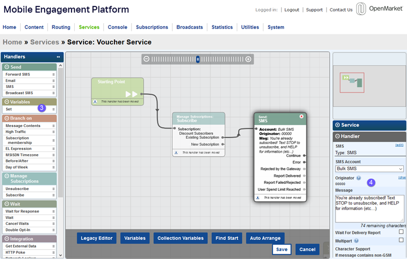Click in the Message text area
The width and height of the screenshot is (407, 259).
pyautogui.click(x=369, y=209)
